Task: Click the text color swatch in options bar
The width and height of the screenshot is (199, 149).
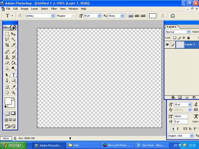Action: (x=152, y=16)
